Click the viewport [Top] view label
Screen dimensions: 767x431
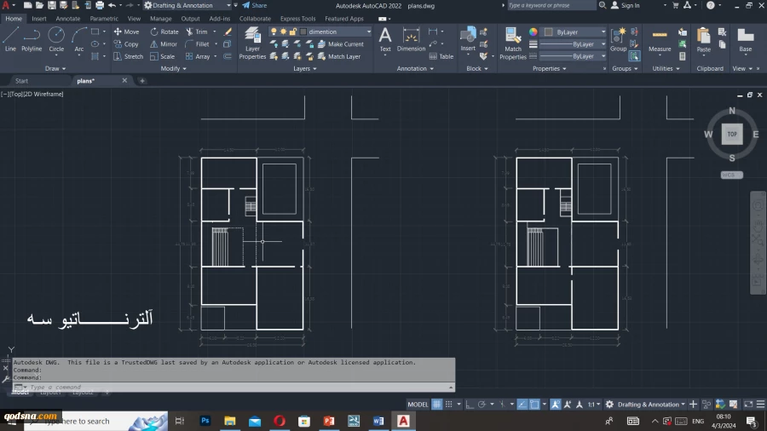click(x=17, y=94)
